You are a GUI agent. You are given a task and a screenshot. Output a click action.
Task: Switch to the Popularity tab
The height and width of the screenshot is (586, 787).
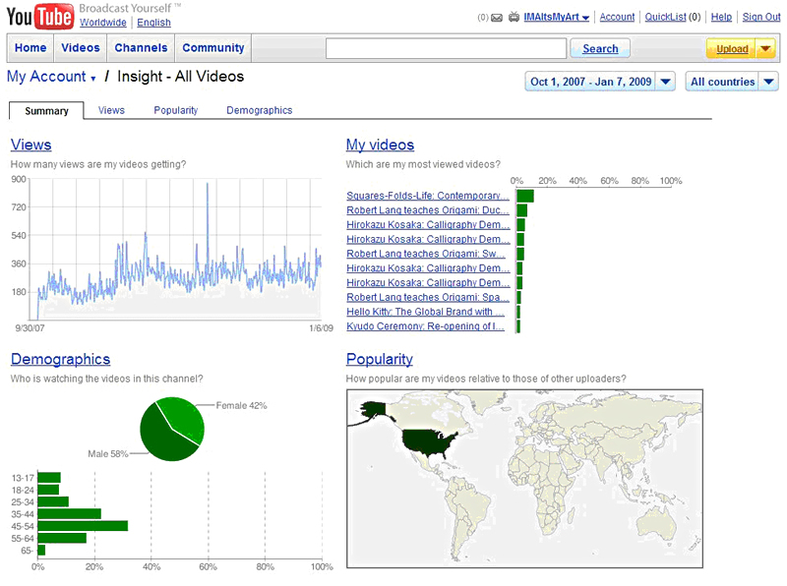[x=175, y=110]
